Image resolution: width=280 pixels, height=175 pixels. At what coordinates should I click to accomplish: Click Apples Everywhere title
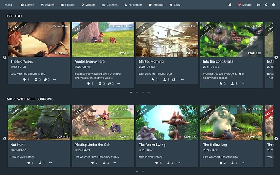tap(89, 61)
